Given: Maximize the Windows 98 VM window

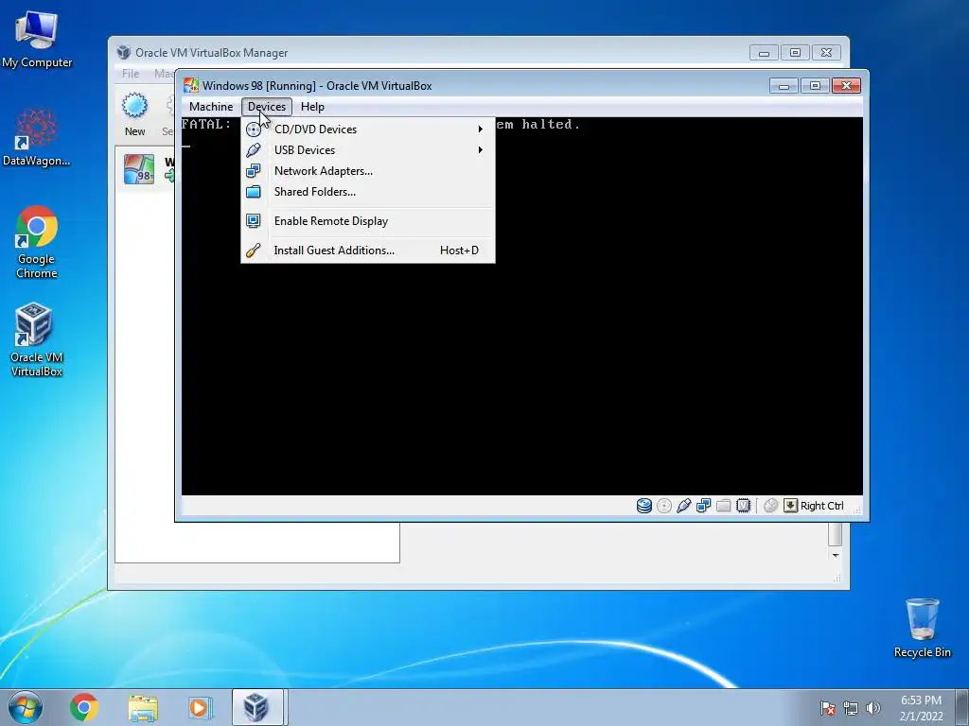Looking at the screenshot, I should (x=815, y=86).
